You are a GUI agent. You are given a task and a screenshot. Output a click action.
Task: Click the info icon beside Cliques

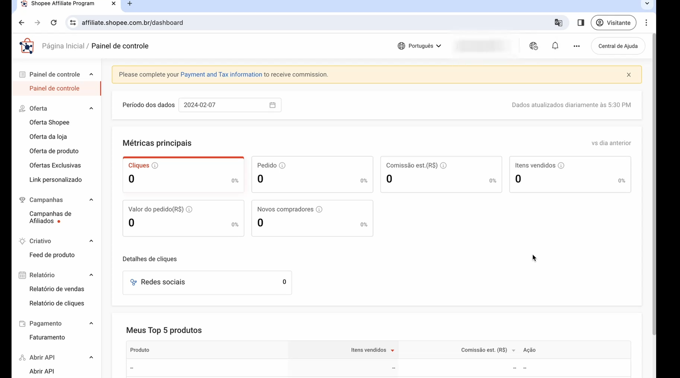(155, 165)
